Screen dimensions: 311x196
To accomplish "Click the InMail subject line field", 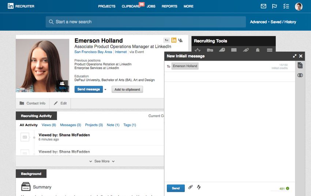I will pos(230,77).
